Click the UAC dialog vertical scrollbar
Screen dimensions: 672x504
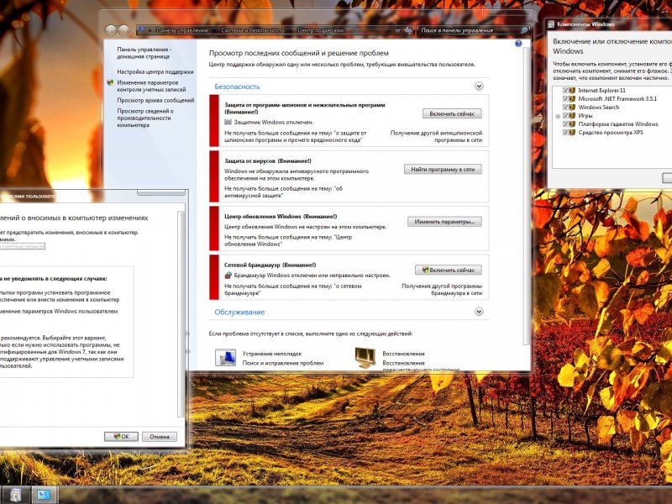click(181, 312)
